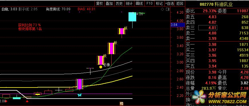Select the cyan candlestick at 4.20

pos(132,17)
